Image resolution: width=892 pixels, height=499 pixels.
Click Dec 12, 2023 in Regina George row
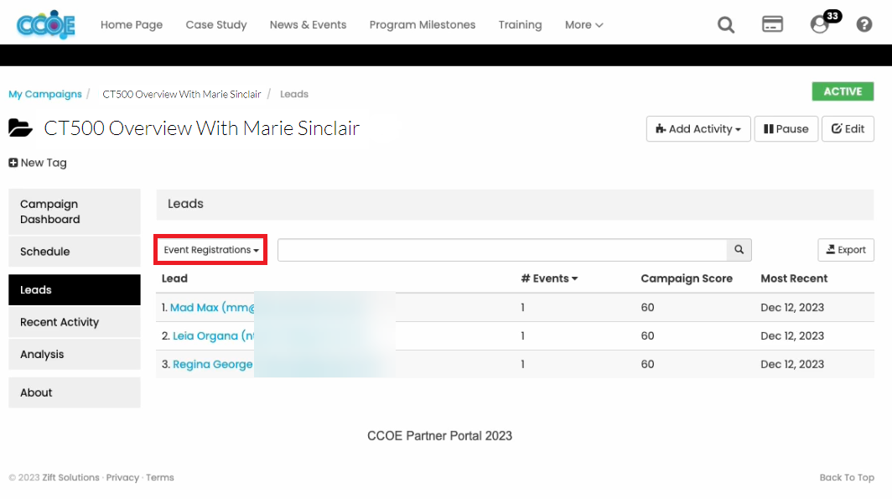792,364
